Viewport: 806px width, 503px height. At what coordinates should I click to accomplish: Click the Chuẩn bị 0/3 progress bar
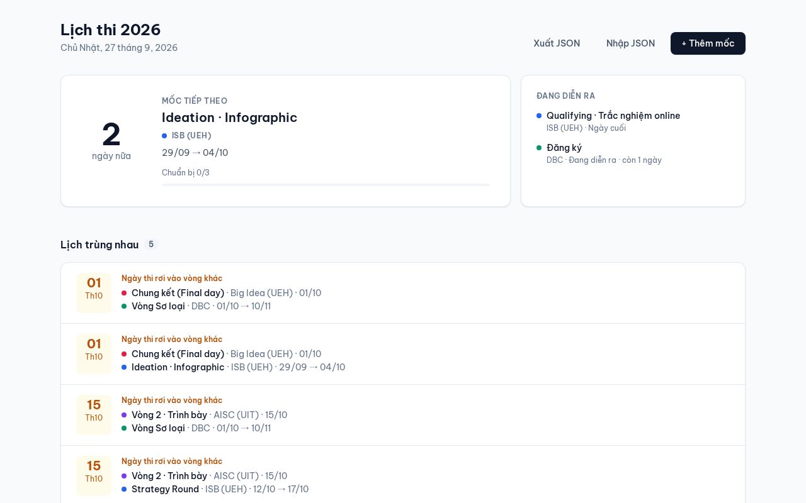click(326, 185)
